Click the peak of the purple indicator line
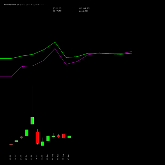This screenshot has width=165, height=165. (55, 49)
